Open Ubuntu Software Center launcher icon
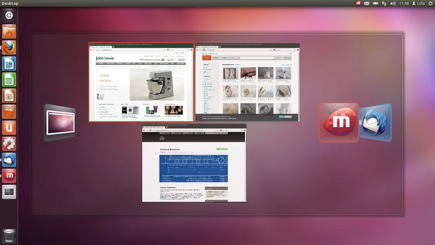Image resolution: width=435 pixels, height=245 pixels. tap(9, 112)
